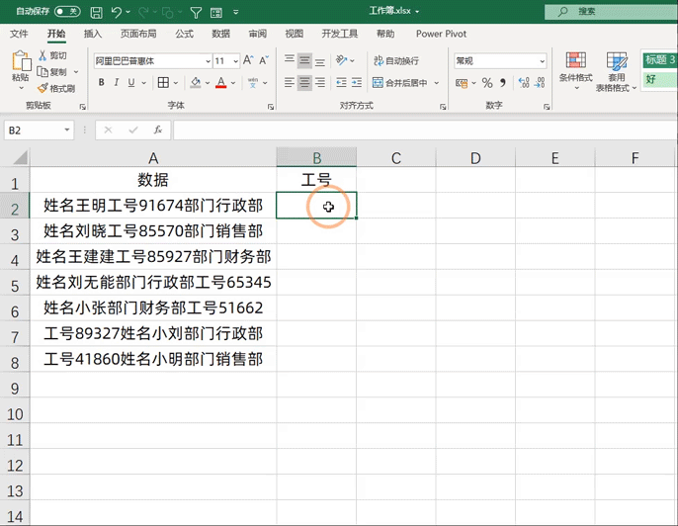This screenshot has height=526, width=678.
Task: Toggle italic formatting
Action: (116, 82)
